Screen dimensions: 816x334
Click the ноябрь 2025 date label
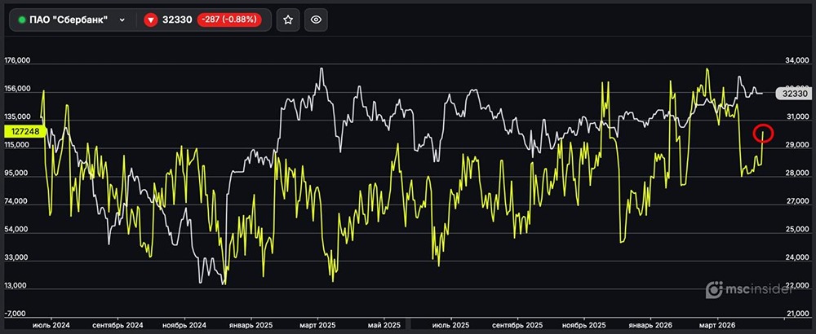[584, 325]
